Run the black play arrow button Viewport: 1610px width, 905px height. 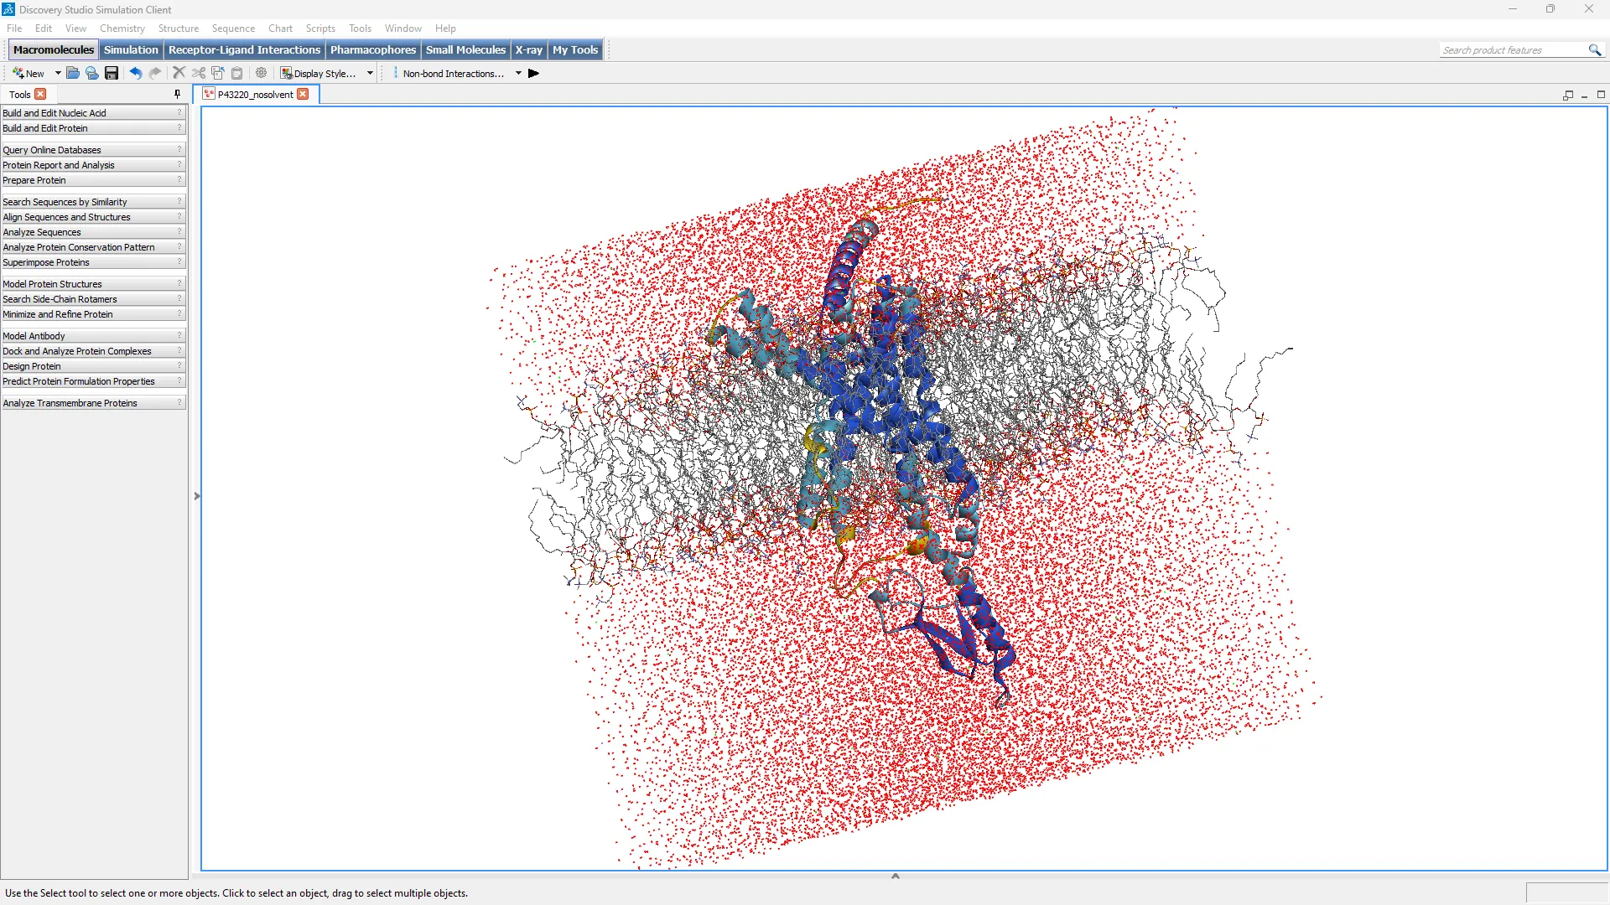click(x=533, y=74)
